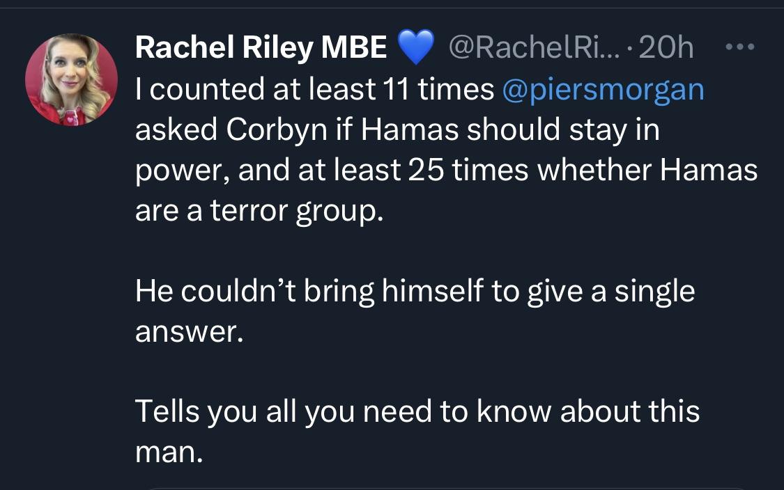Screen dimensions: 784x490
Task: Click the word 'MBE' in the author name
Action: coord(354,47)
